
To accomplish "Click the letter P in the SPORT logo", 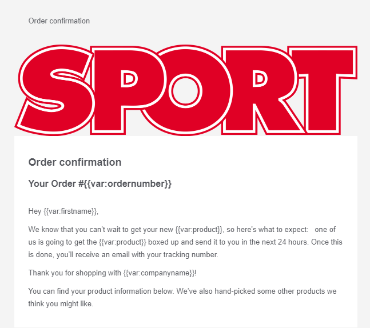I will pos(126,90).
